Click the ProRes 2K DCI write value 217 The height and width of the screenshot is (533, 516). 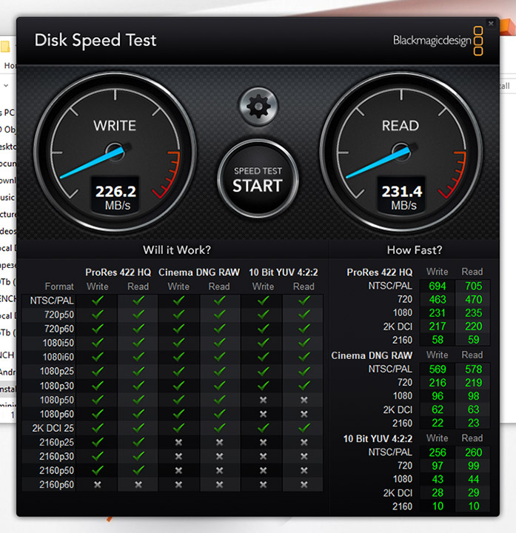[x=437, y=326]
